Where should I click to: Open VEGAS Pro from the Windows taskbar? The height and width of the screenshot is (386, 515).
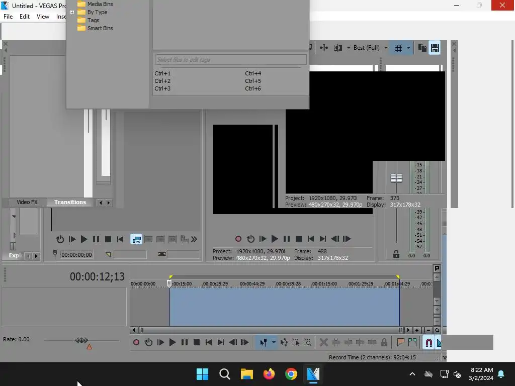[313, 374]
